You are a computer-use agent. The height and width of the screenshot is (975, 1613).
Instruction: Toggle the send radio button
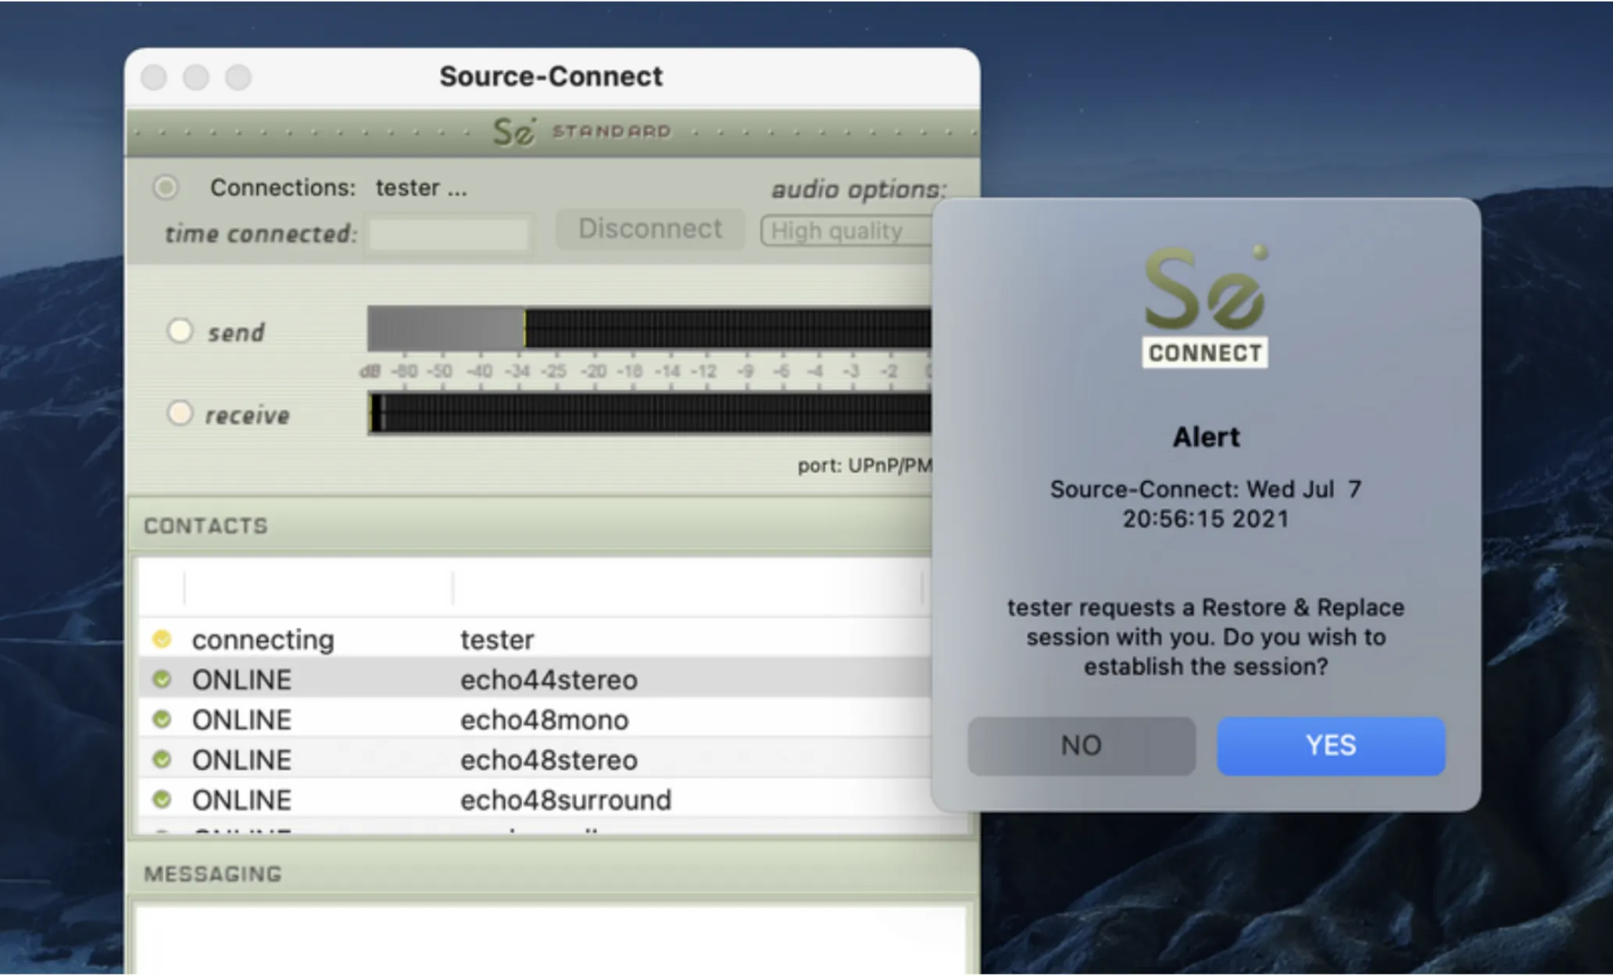pos(180,330)
